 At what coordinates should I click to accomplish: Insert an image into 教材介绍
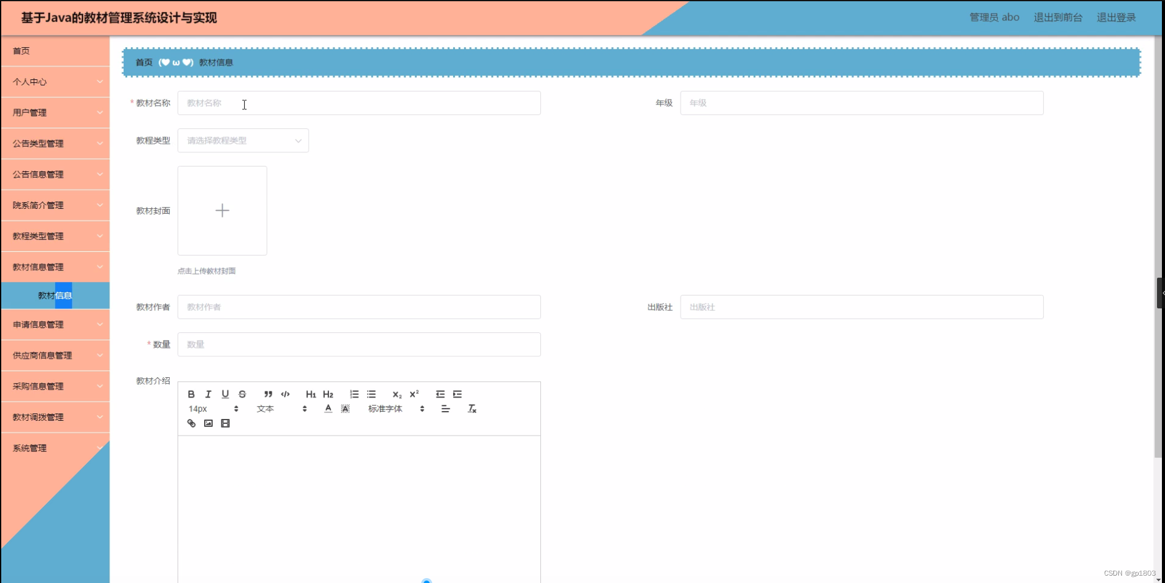tap(208, 423)
